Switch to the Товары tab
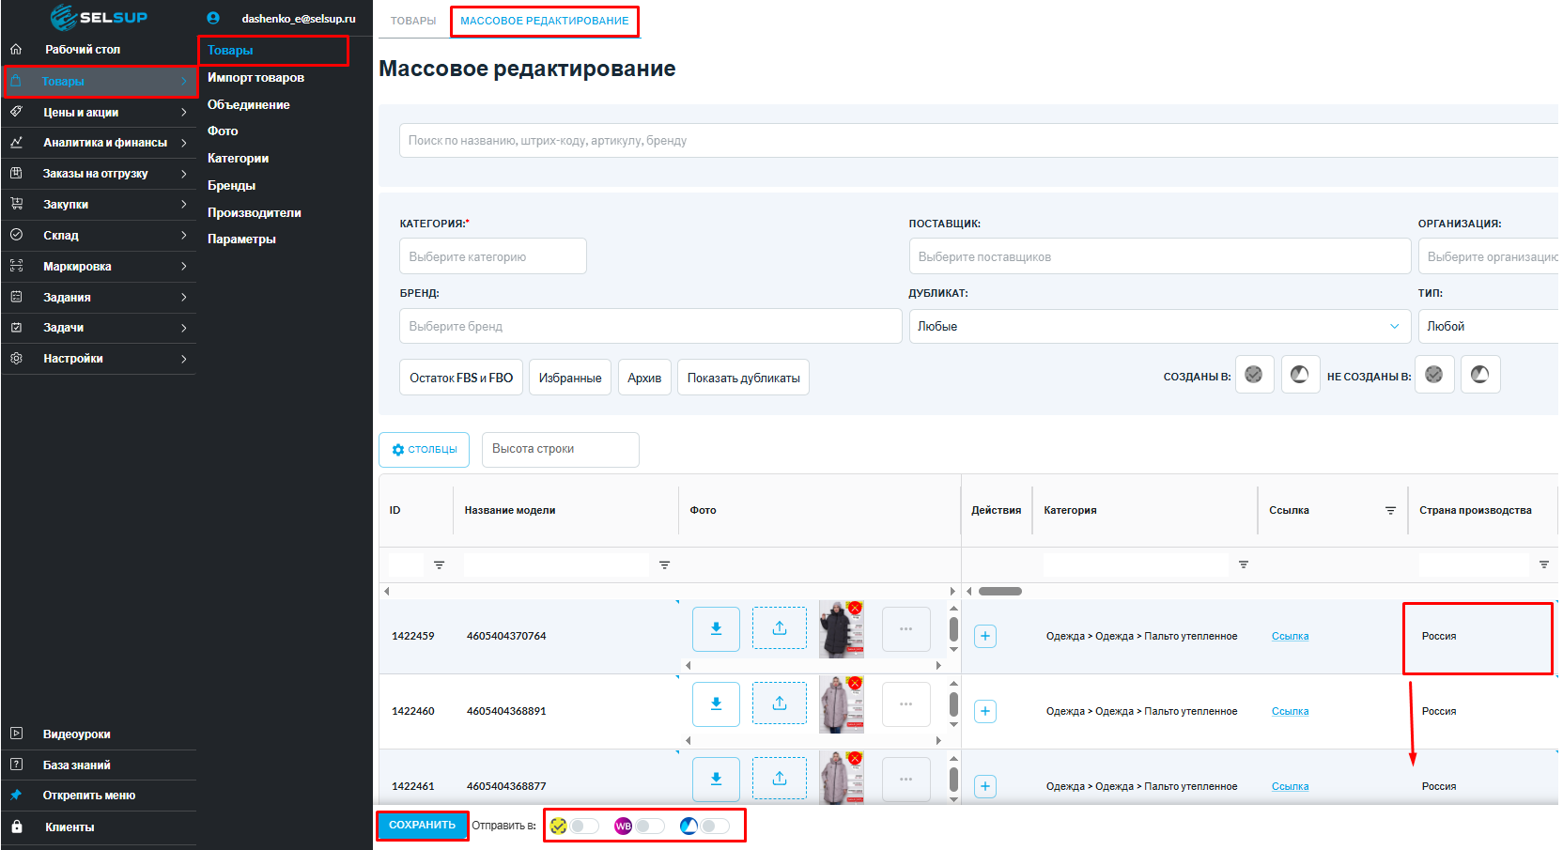Image resolution: width=1563 pixels, height=850 pixels. pos(413,21)
